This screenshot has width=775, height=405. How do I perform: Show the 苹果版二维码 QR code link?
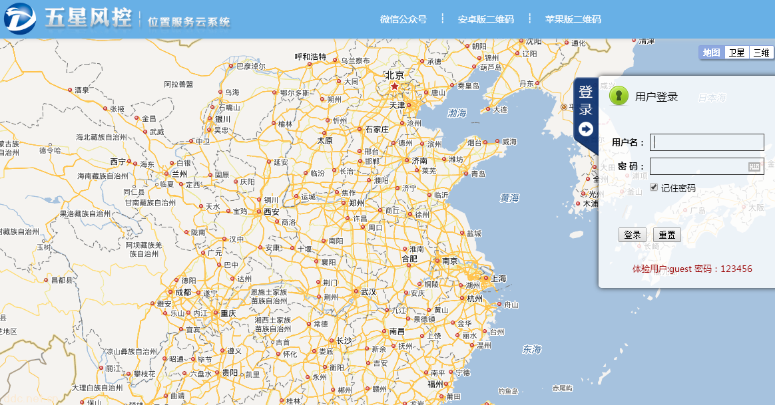pos(573,19)
